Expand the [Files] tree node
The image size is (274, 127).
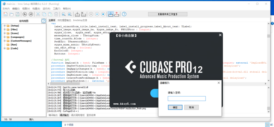(5, 29)
